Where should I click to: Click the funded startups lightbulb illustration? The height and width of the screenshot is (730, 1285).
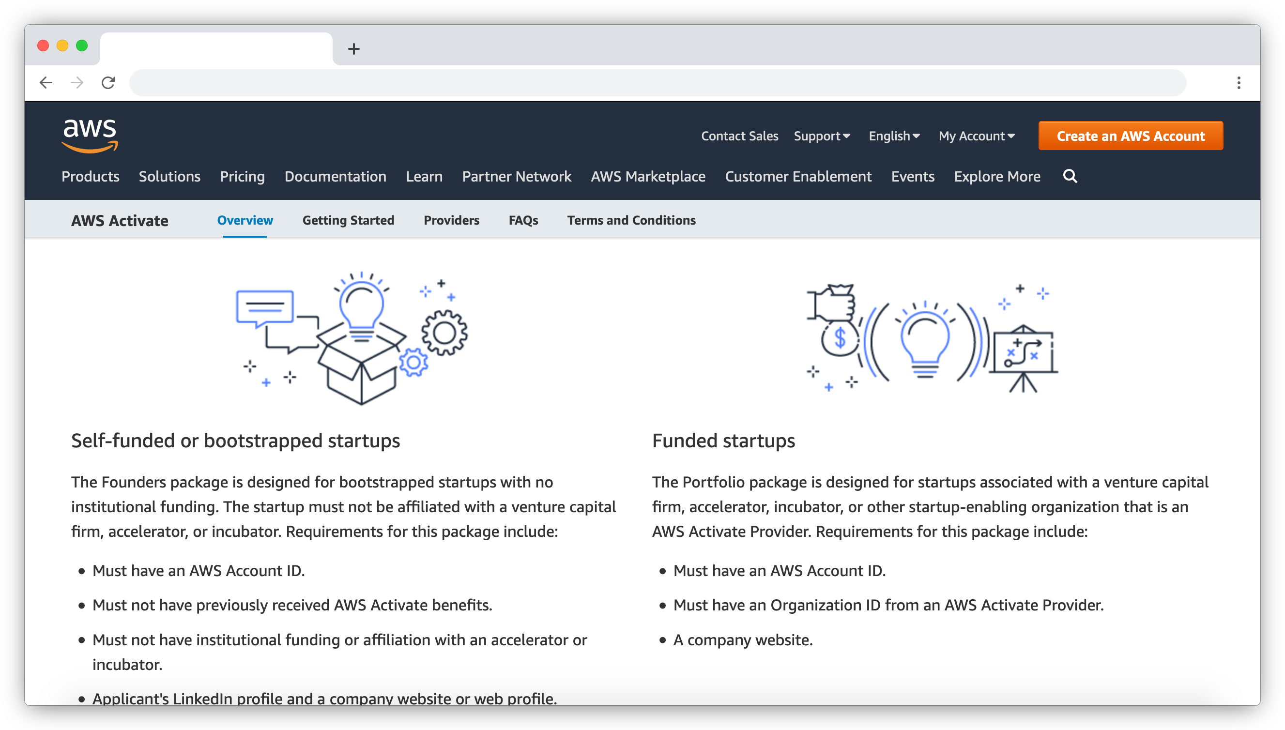[932, 338]
